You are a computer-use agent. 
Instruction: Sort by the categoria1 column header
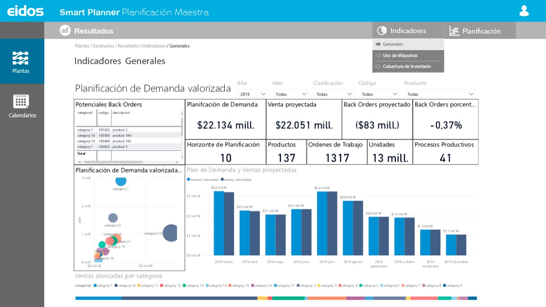pyautogui.click(x=85, y=113)
